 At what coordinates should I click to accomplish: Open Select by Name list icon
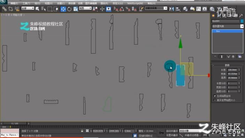(x=44, y=9)
